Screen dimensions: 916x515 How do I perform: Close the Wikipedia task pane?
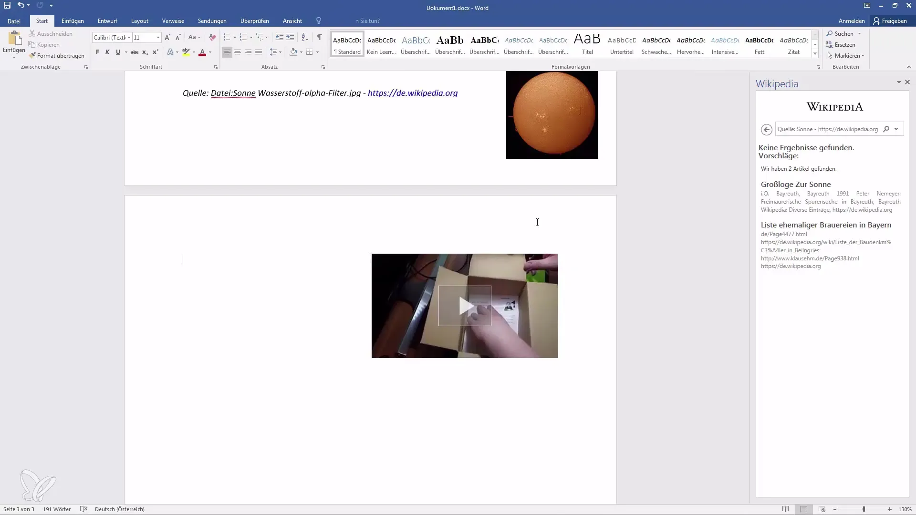[907, 82]
